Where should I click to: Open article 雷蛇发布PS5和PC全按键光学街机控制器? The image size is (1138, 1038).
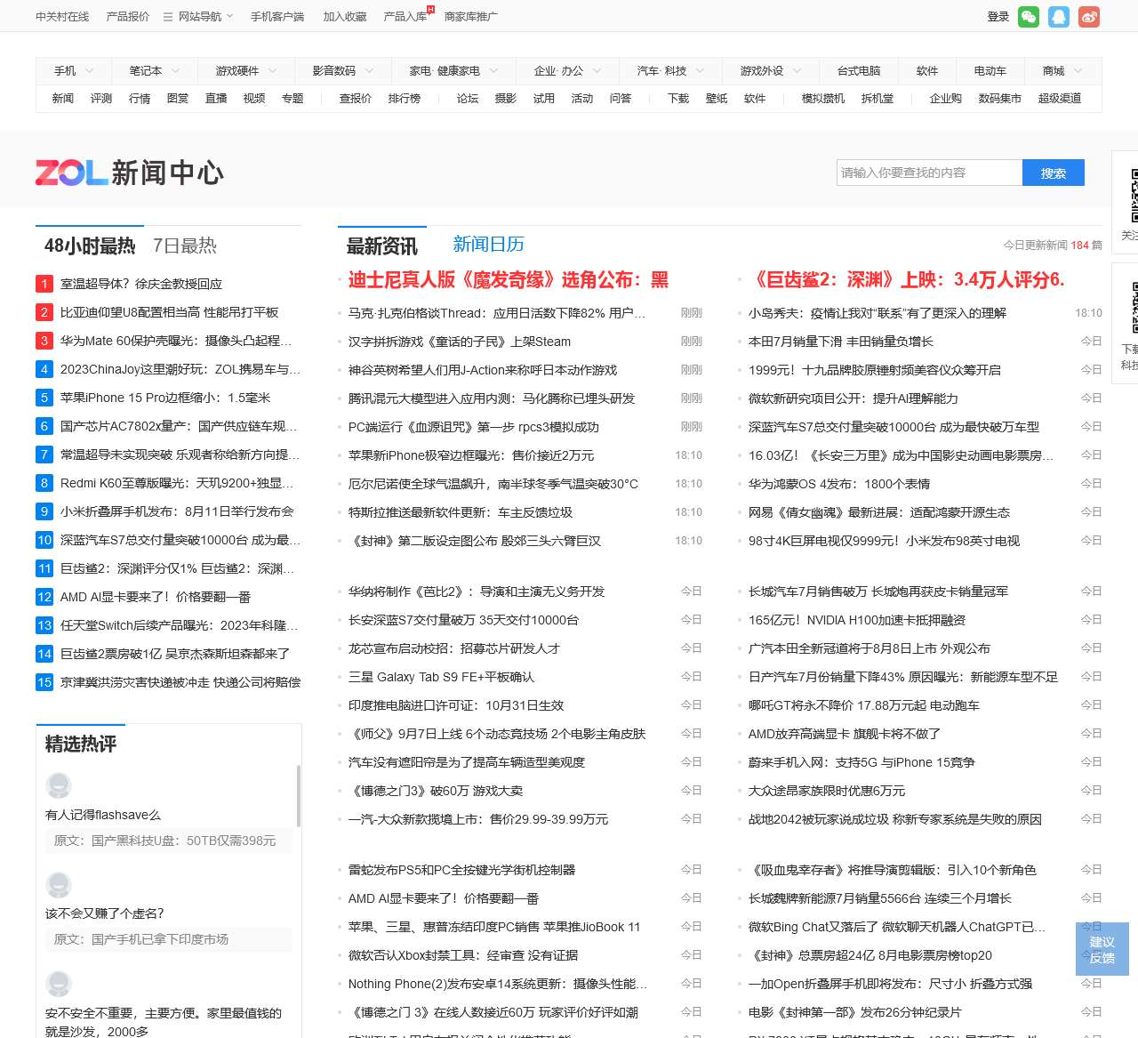[x=462, y=870]
